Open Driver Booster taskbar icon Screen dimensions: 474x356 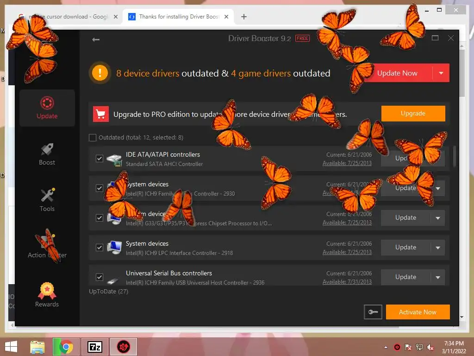[x=123, y=347]
